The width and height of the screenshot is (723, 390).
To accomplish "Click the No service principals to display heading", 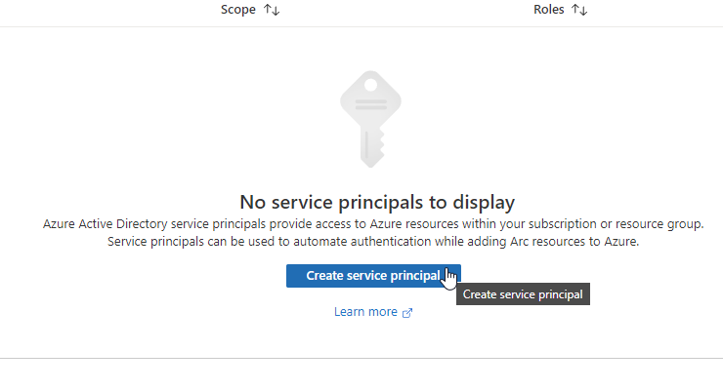I will (377, 203).
